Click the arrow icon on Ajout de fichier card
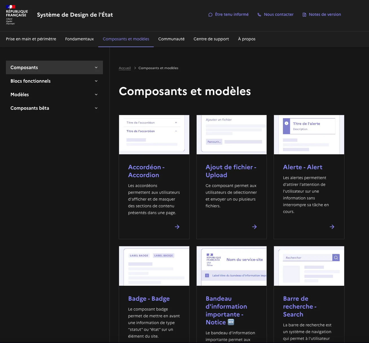The height and width of the screenshot is (343, 369). click(254, 227)
